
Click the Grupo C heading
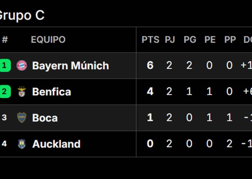pos(22,16)
